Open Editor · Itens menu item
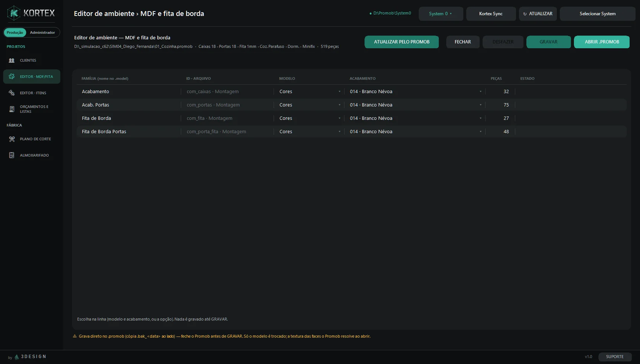This screenshot has width=640, height=364. pos(32,93)
